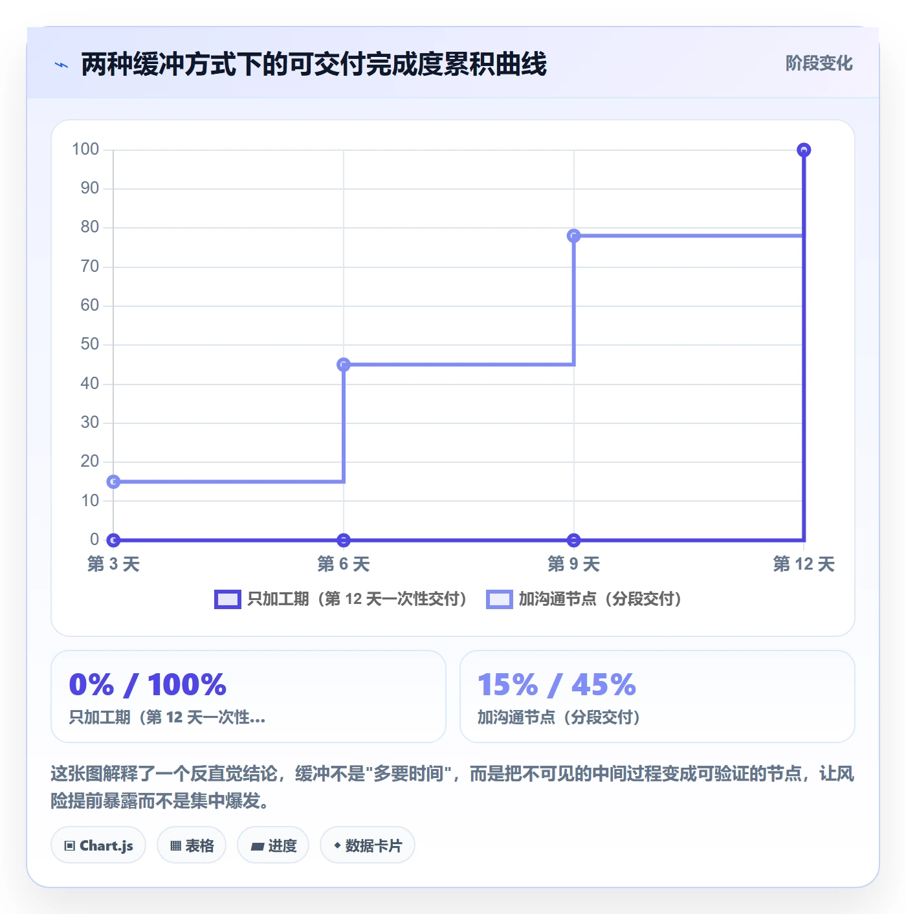Click the 0% / 100% stat card value
906x914 pixels.
[x=148, y=685]
